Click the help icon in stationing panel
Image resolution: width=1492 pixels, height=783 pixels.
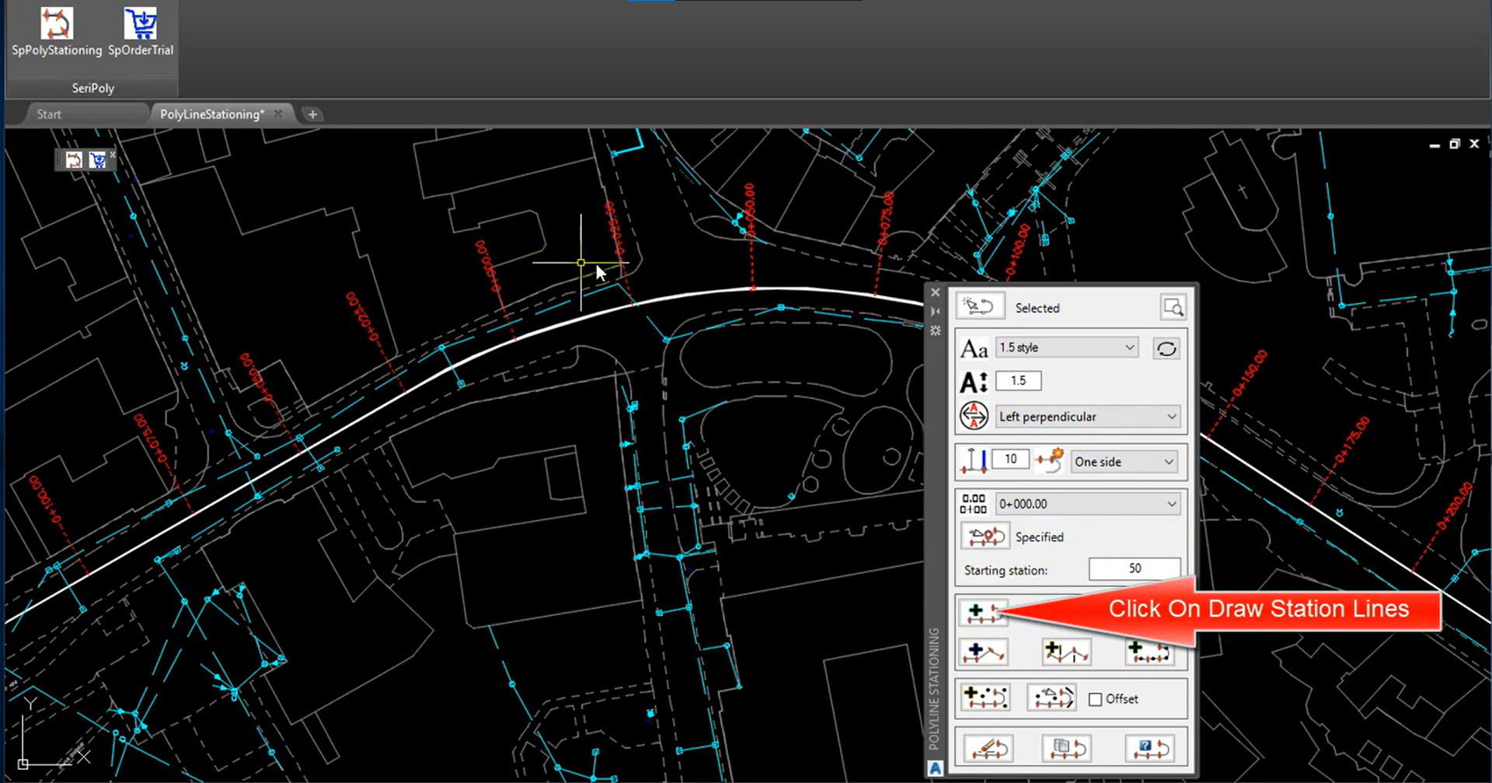pyautogui.click(x=1149, y=748)
